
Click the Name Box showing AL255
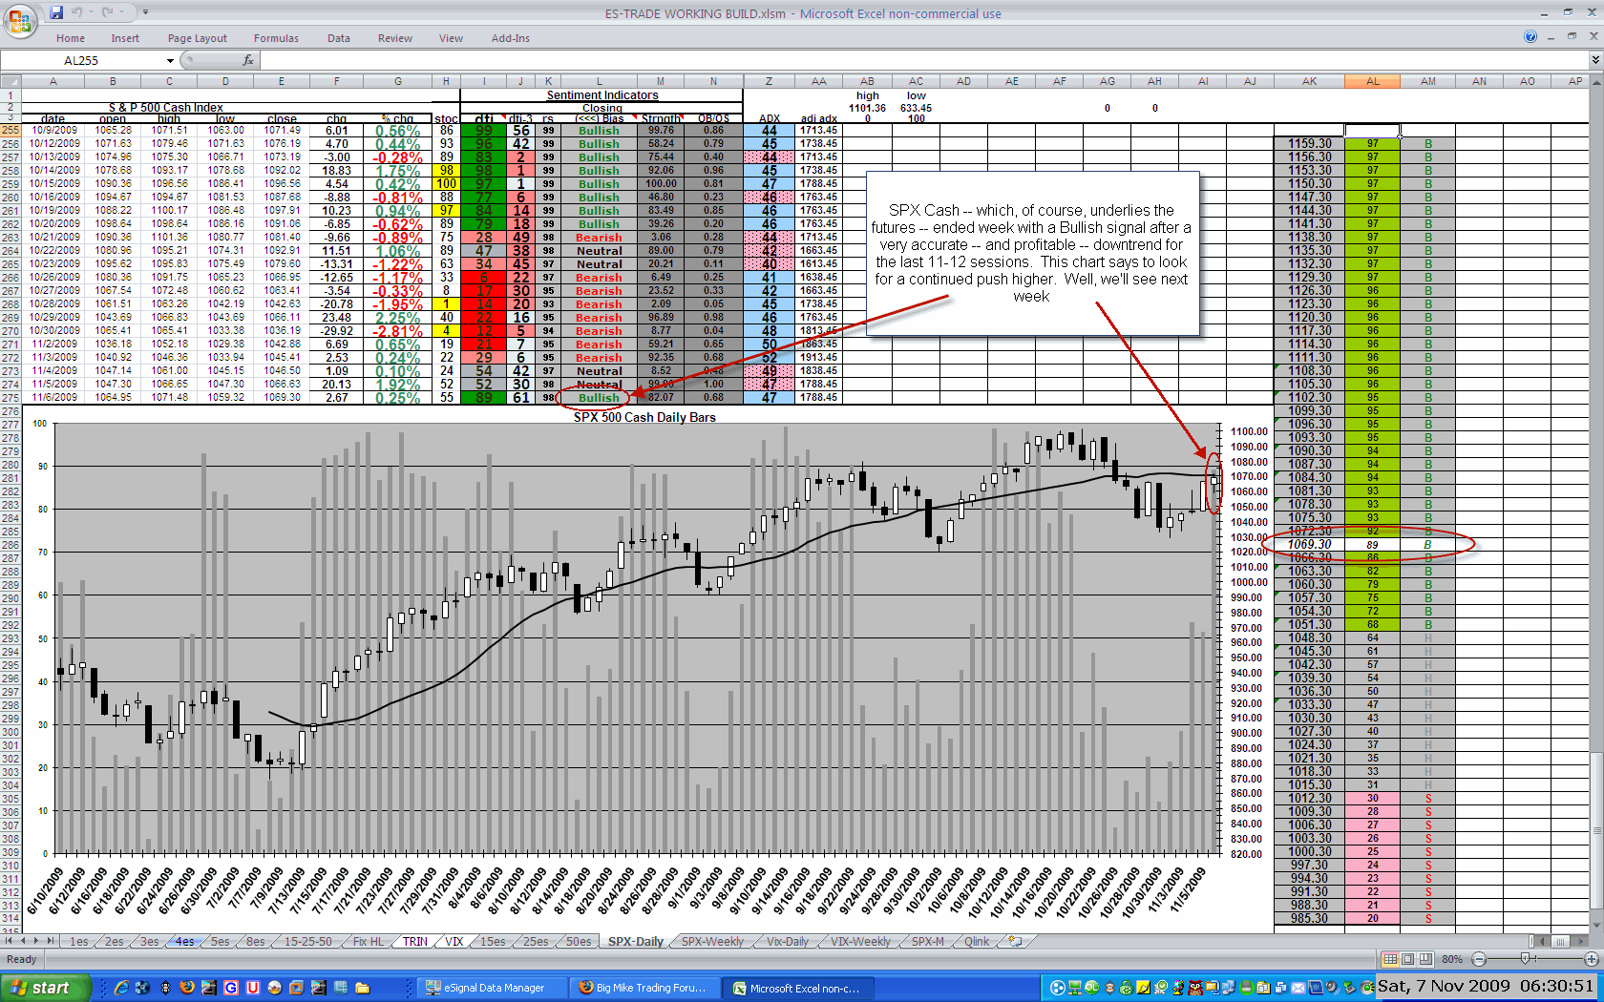coord(82,60)
